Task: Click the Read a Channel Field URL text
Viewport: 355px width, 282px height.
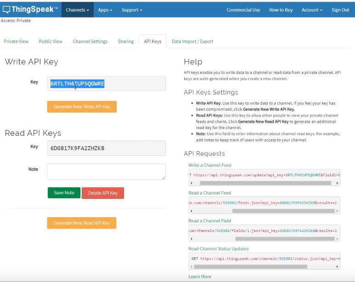Action: click(x=263, y=231)
